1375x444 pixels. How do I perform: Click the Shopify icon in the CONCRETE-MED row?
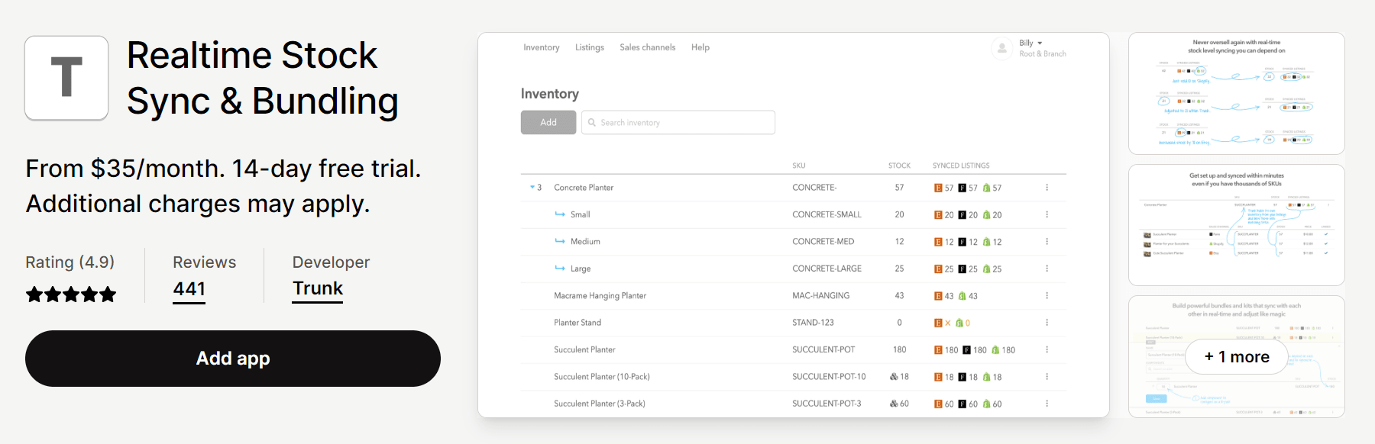[x=986, y=242]
